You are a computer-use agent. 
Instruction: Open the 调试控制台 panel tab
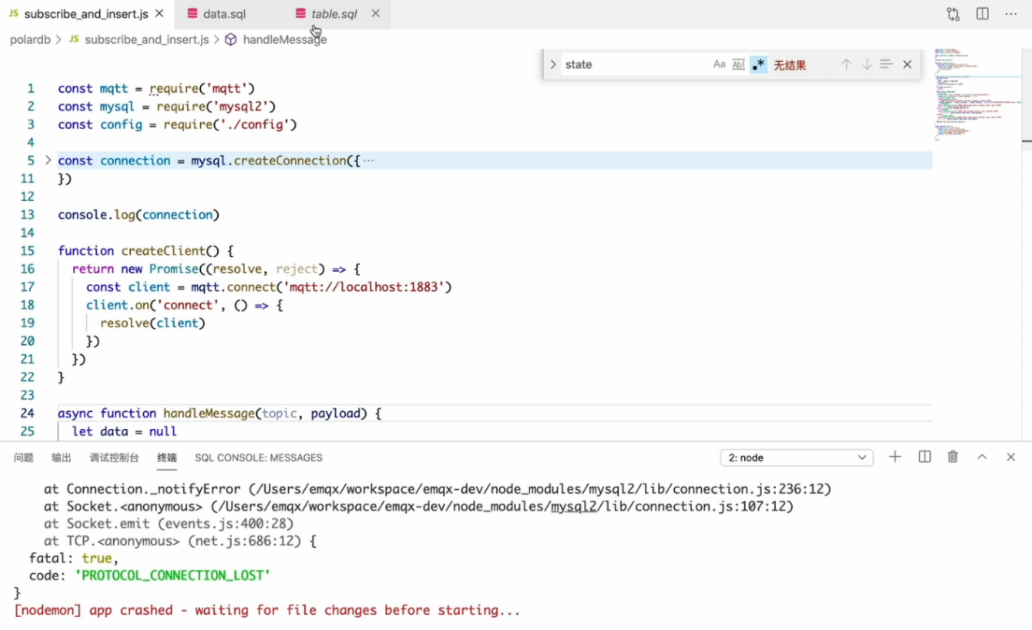[x=114, y=458]
